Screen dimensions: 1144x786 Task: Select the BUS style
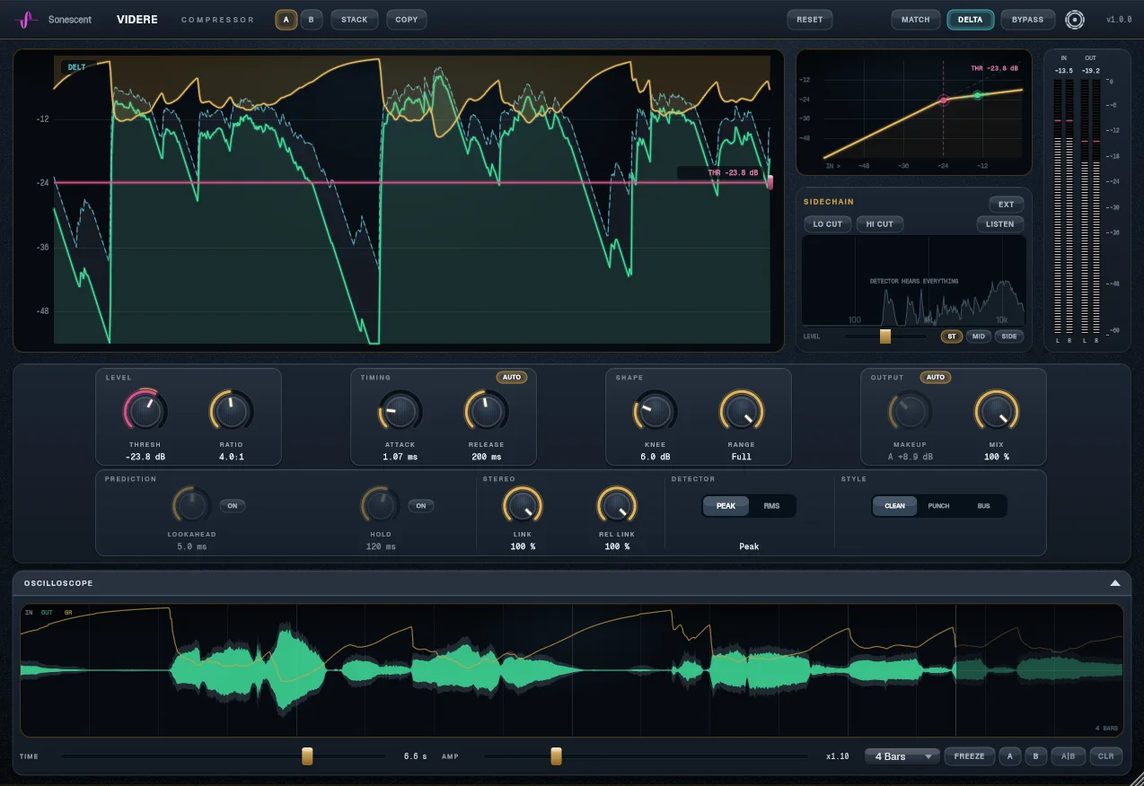pos(983,506)
